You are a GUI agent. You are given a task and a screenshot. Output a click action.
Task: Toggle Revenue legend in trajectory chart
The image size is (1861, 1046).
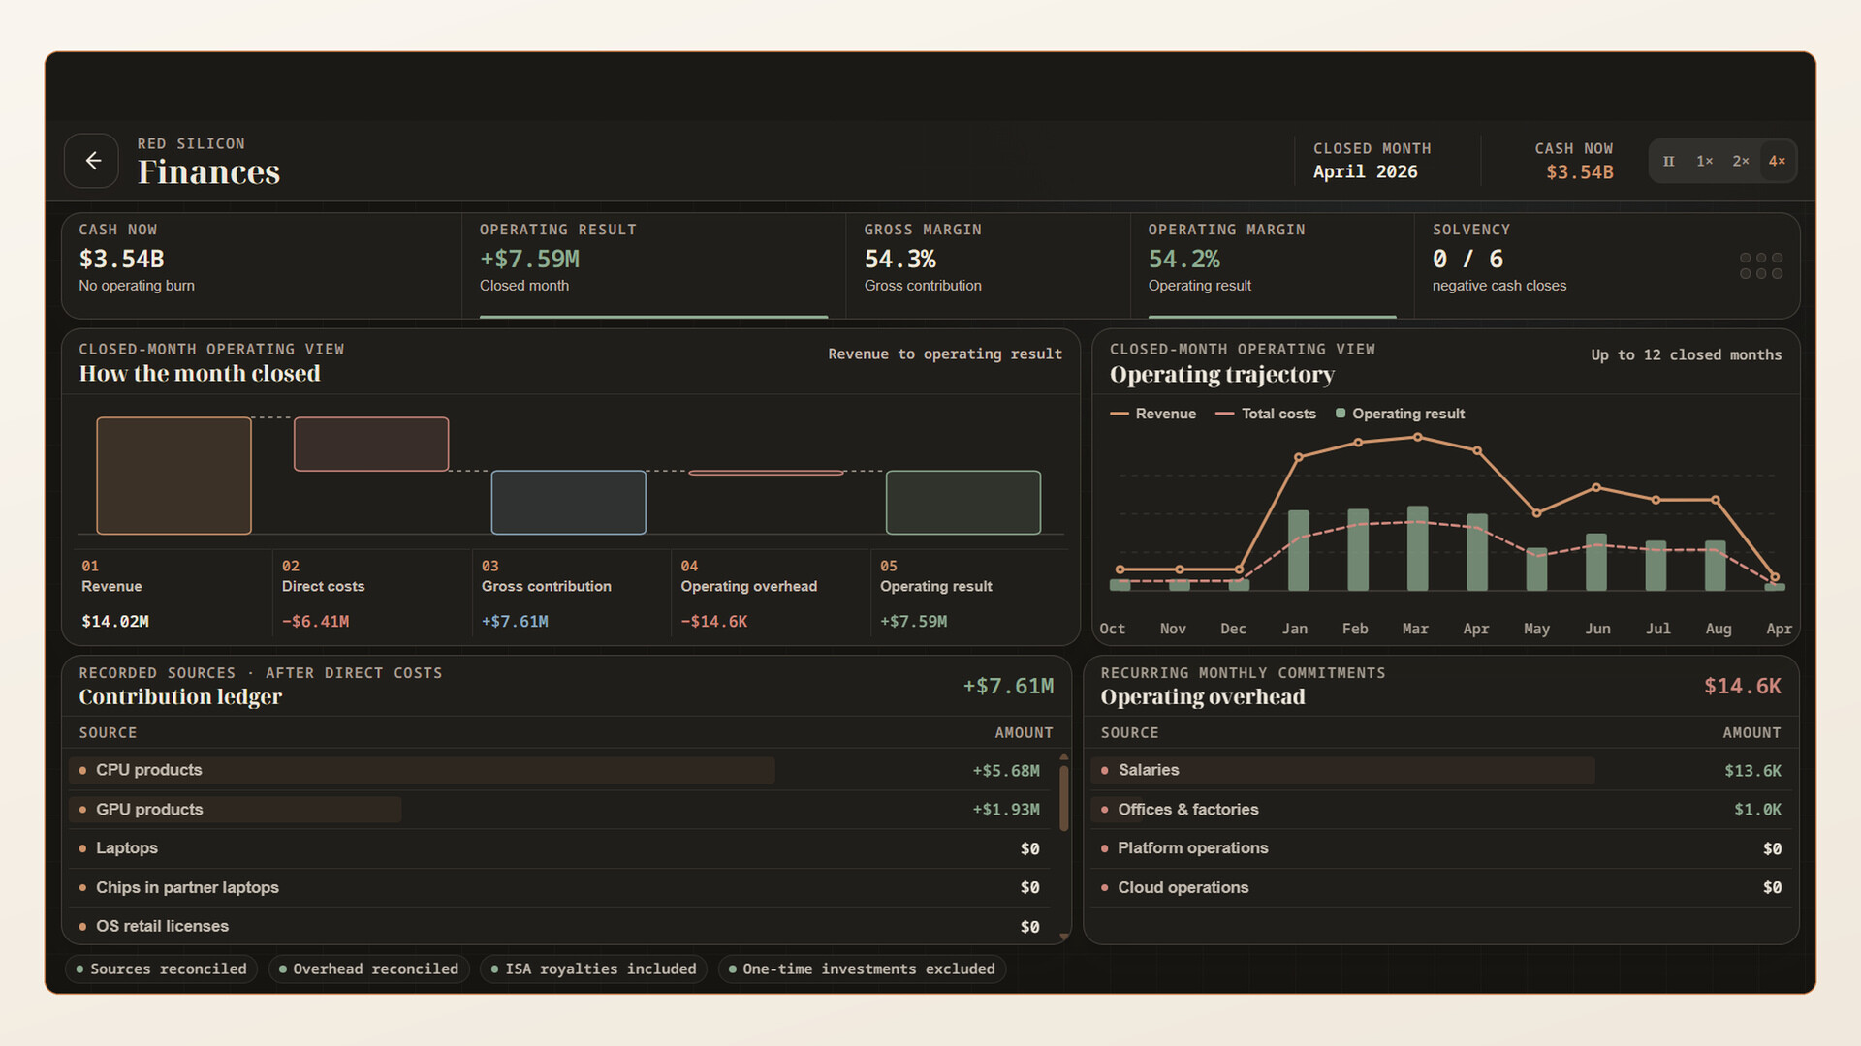[x=1153, y=414]
